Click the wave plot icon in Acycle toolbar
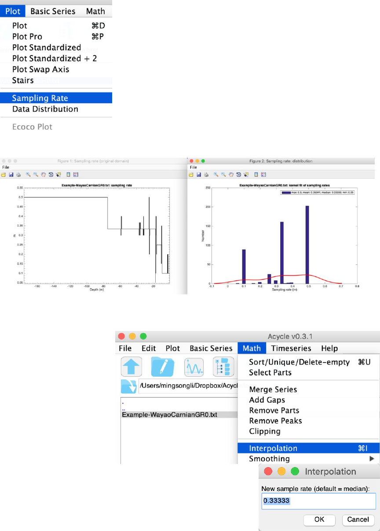Viewport: 380px width, 531px height. tap(194, 367)
